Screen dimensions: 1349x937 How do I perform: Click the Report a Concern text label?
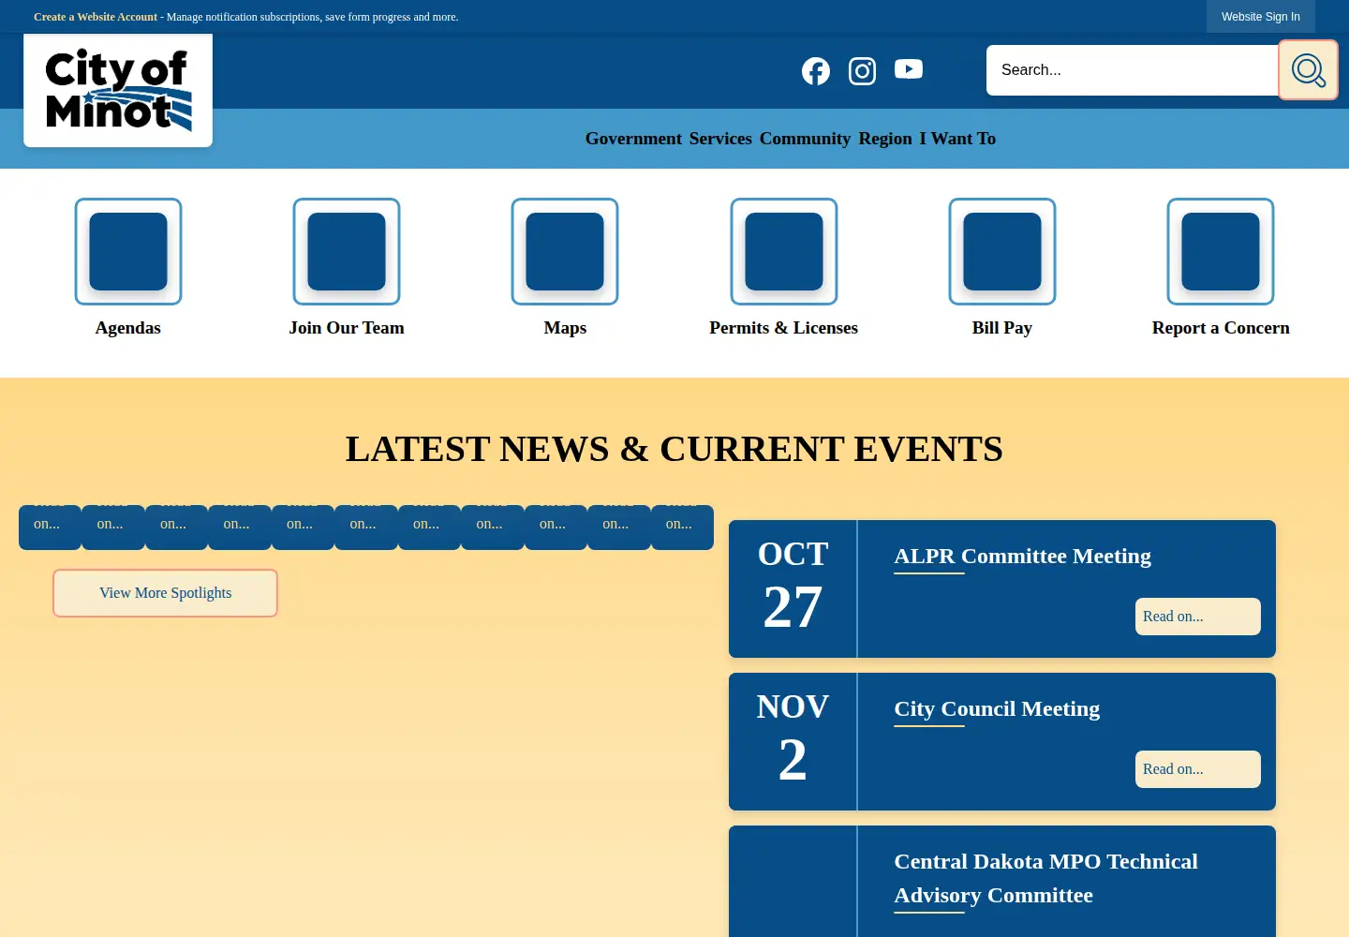point(1221,328)
